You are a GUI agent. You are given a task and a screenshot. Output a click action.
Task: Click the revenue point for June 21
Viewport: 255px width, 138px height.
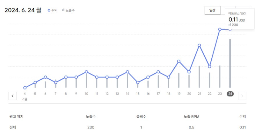click(x=199, y=45)
